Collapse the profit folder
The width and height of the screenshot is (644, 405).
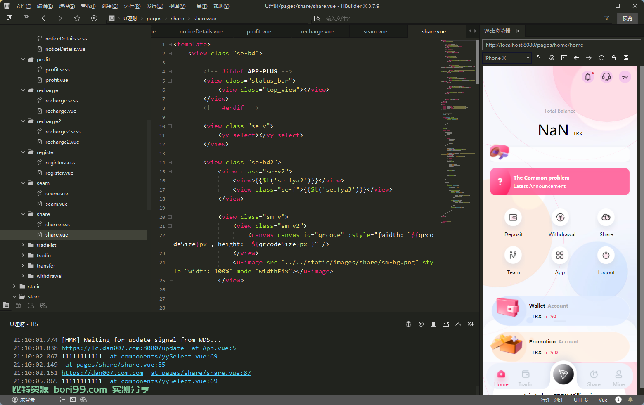pos(23,59)
